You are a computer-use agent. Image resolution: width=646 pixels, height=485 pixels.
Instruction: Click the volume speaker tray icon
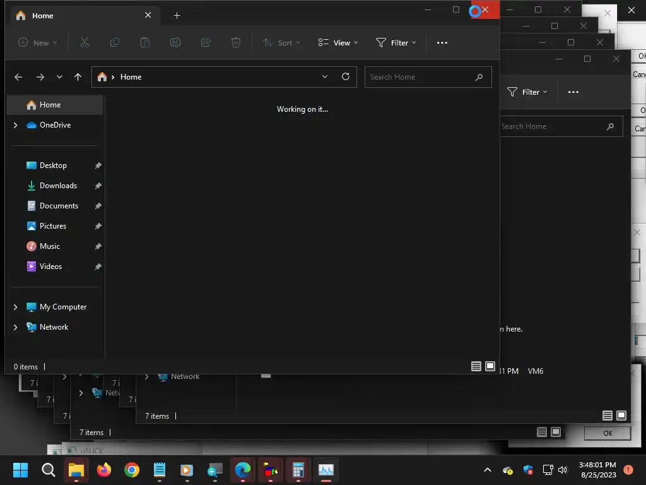pyautogui.click(x=563, y=470)
